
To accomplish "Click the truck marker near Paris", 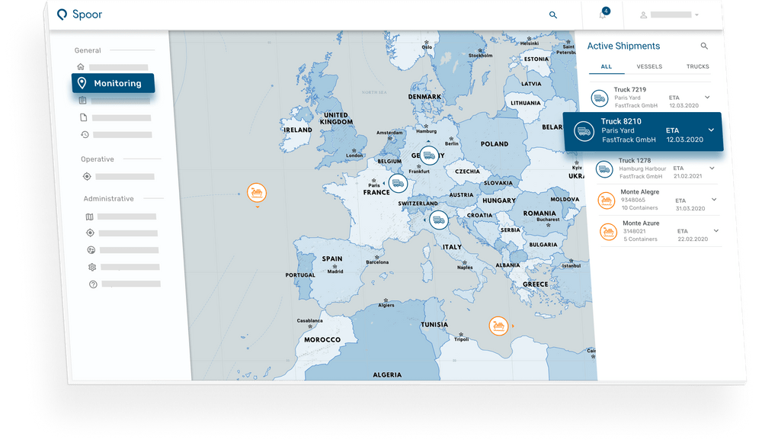I will 398,183.
